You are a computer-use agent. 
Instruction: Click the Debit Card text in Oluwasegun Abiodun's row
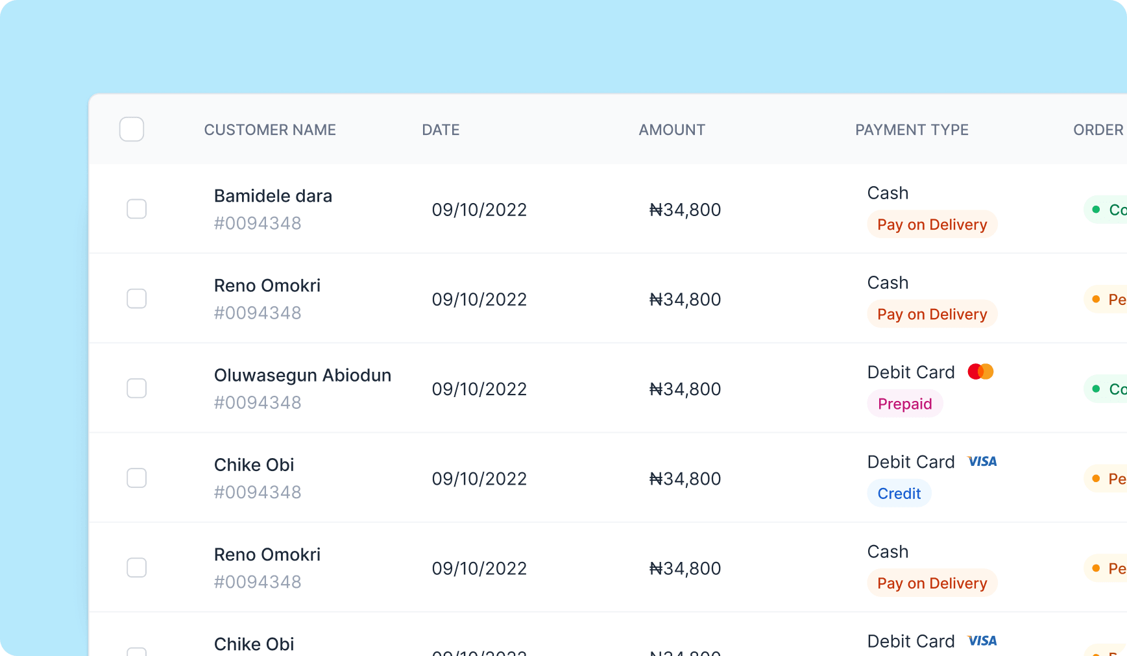click(911, 372)
